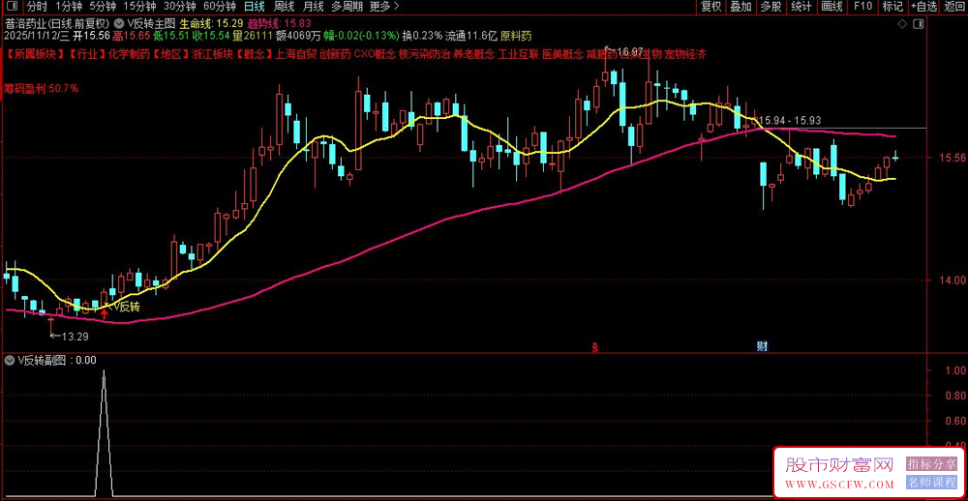The image size is (968, 501).
Task: Click the 复权 button
Action: [x=711, y=7]
